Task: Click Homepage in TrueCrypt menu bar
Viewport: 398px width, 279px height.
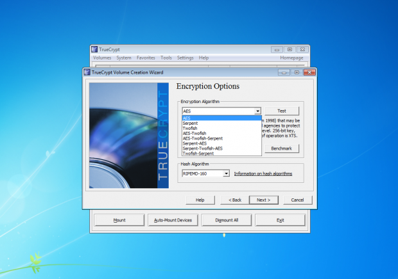Action: [291, 58]
